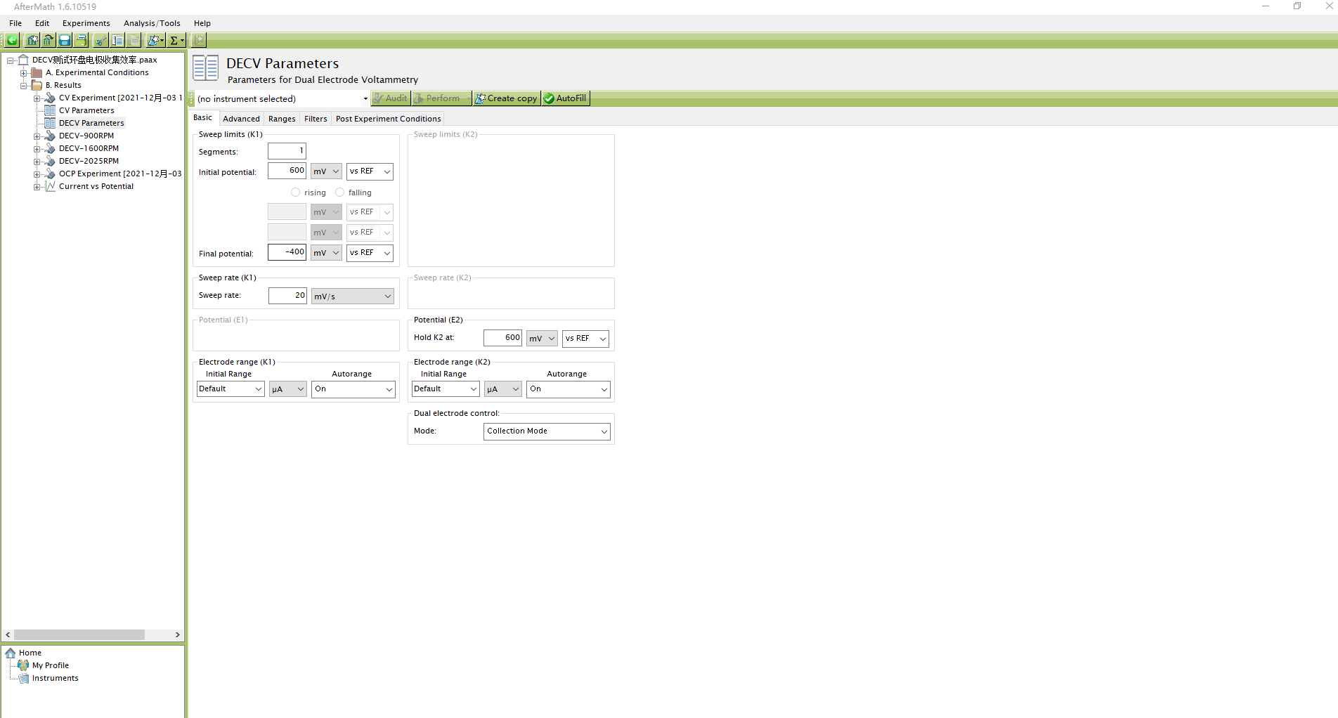Click the tree panel horizontal scrollbar
This screenshot has height=718, width=1338.
point(79,634)
